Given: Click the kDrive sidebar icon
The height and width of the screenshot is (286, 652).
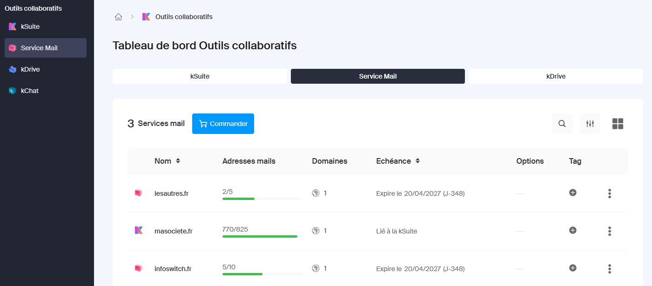Looking at the screenshot, I should (13, 69).
